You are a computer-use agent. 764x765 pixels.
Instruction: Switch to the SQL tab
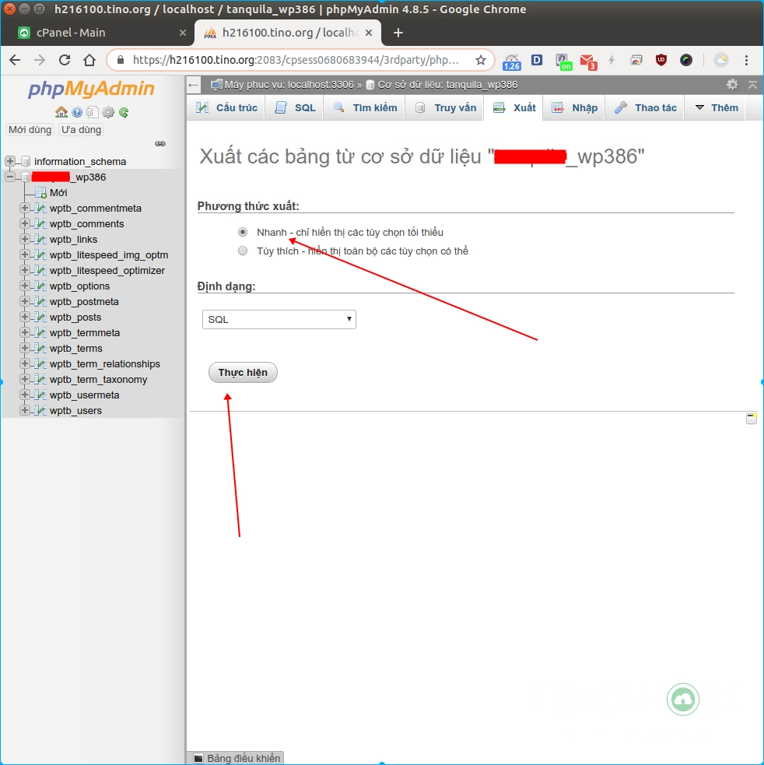click(x=296, y=108)
